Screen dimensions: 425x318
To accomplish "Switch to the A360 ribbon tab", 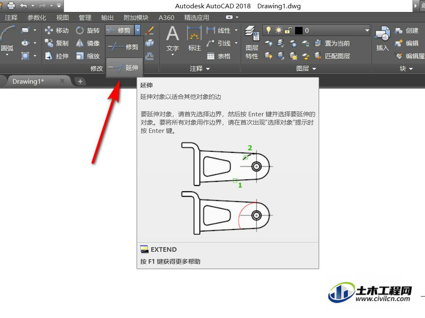I will (x=166, y=17).
